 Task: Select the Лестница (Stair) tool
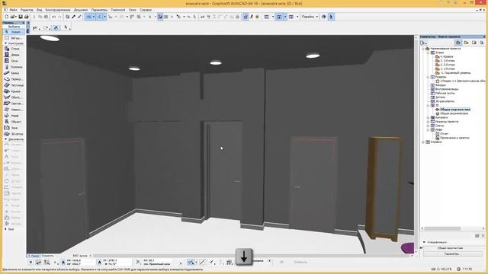pyautogui.click(x=12, y=85)
